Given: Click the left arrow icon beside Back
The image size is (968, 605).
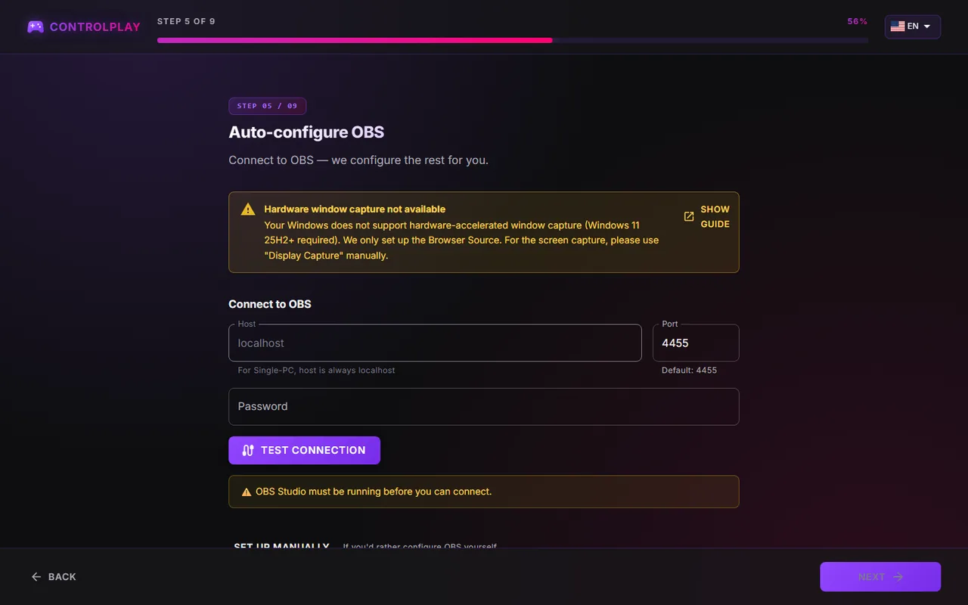Looking at the screenshot, I should coord(36,577).
